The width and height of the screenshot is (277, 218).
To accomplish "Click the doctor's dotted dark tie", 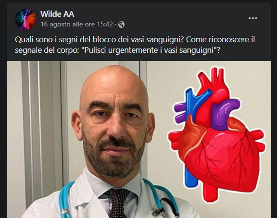I will 117,203.
